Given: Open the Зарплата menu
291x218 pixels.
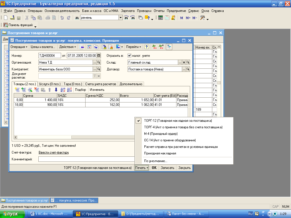Looking at the screenshot, I should (128, 11).
